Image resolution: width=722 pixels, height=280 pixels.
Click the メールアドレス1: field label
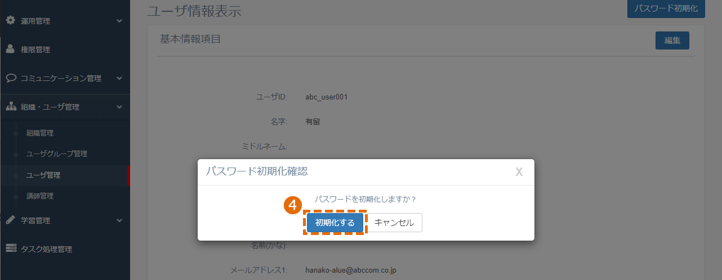pos(259,270)
